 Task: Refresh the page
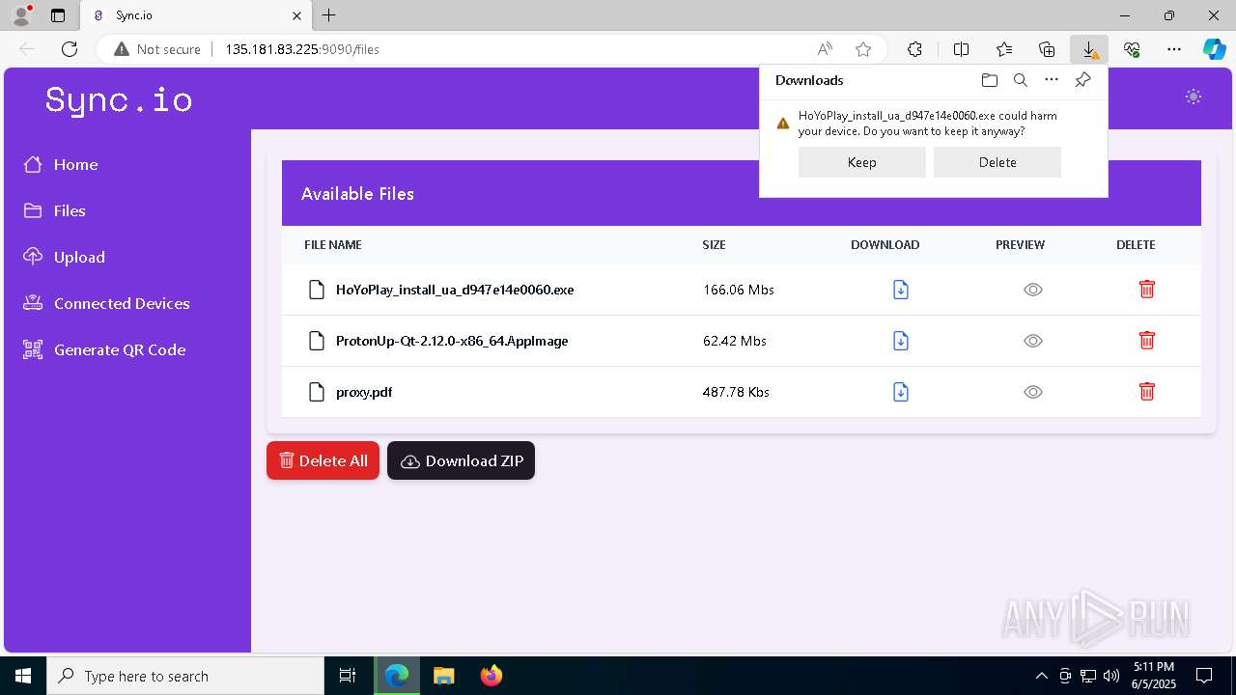point(70,49)
